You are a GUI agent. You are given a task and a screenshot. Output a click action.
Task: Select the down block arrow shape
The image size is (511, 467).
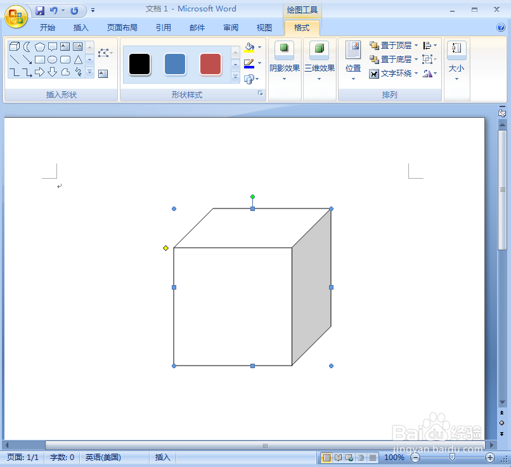[x=53, y=72]
